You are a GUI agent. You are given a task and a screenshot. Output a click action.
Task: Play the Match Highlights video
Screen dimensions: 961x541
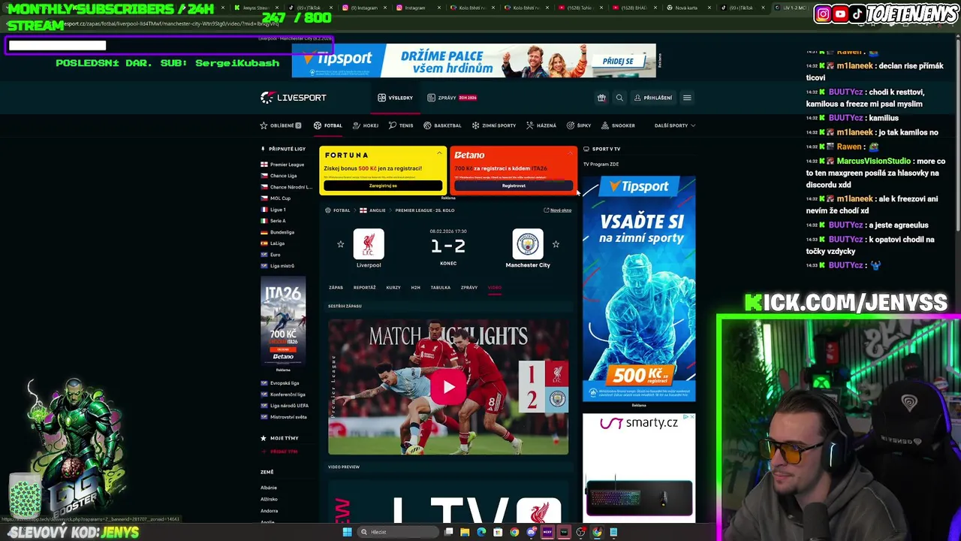pyautogui.click(x=448, y=387)
